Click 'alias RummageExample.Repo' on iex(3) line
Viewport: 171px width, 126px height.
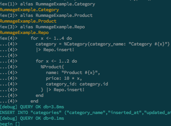click(53, 27)
